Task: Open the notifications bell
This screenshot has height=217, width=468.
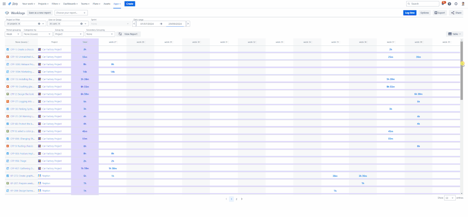Action: tap(443, 4)
